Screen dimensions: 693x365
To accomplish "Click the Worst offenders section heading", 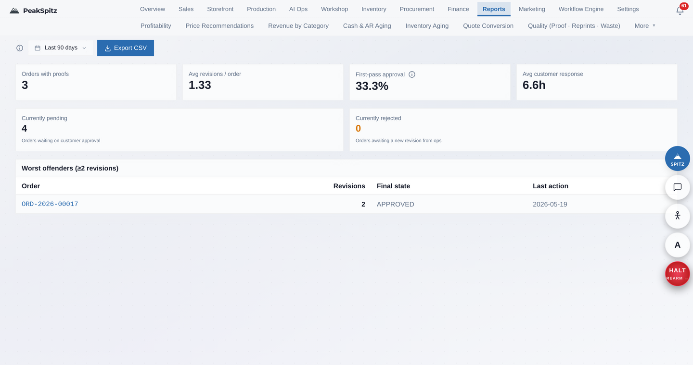I will click(x=70, y=168).
